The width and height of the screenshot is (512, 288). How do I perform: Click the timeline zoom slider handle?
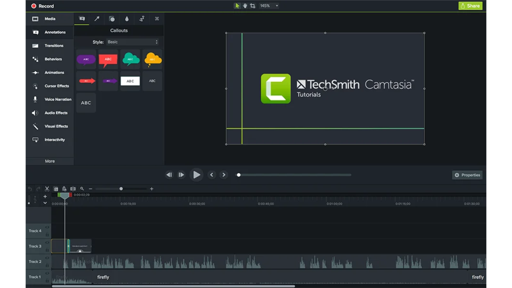pyautogui.click(x=121, y=188)
